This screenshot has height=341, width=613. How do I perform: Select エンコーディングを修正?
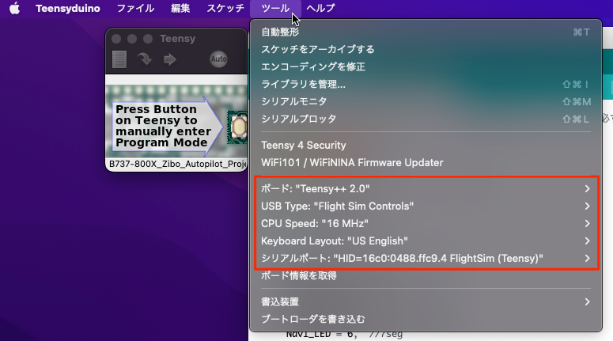coord(426,66)
